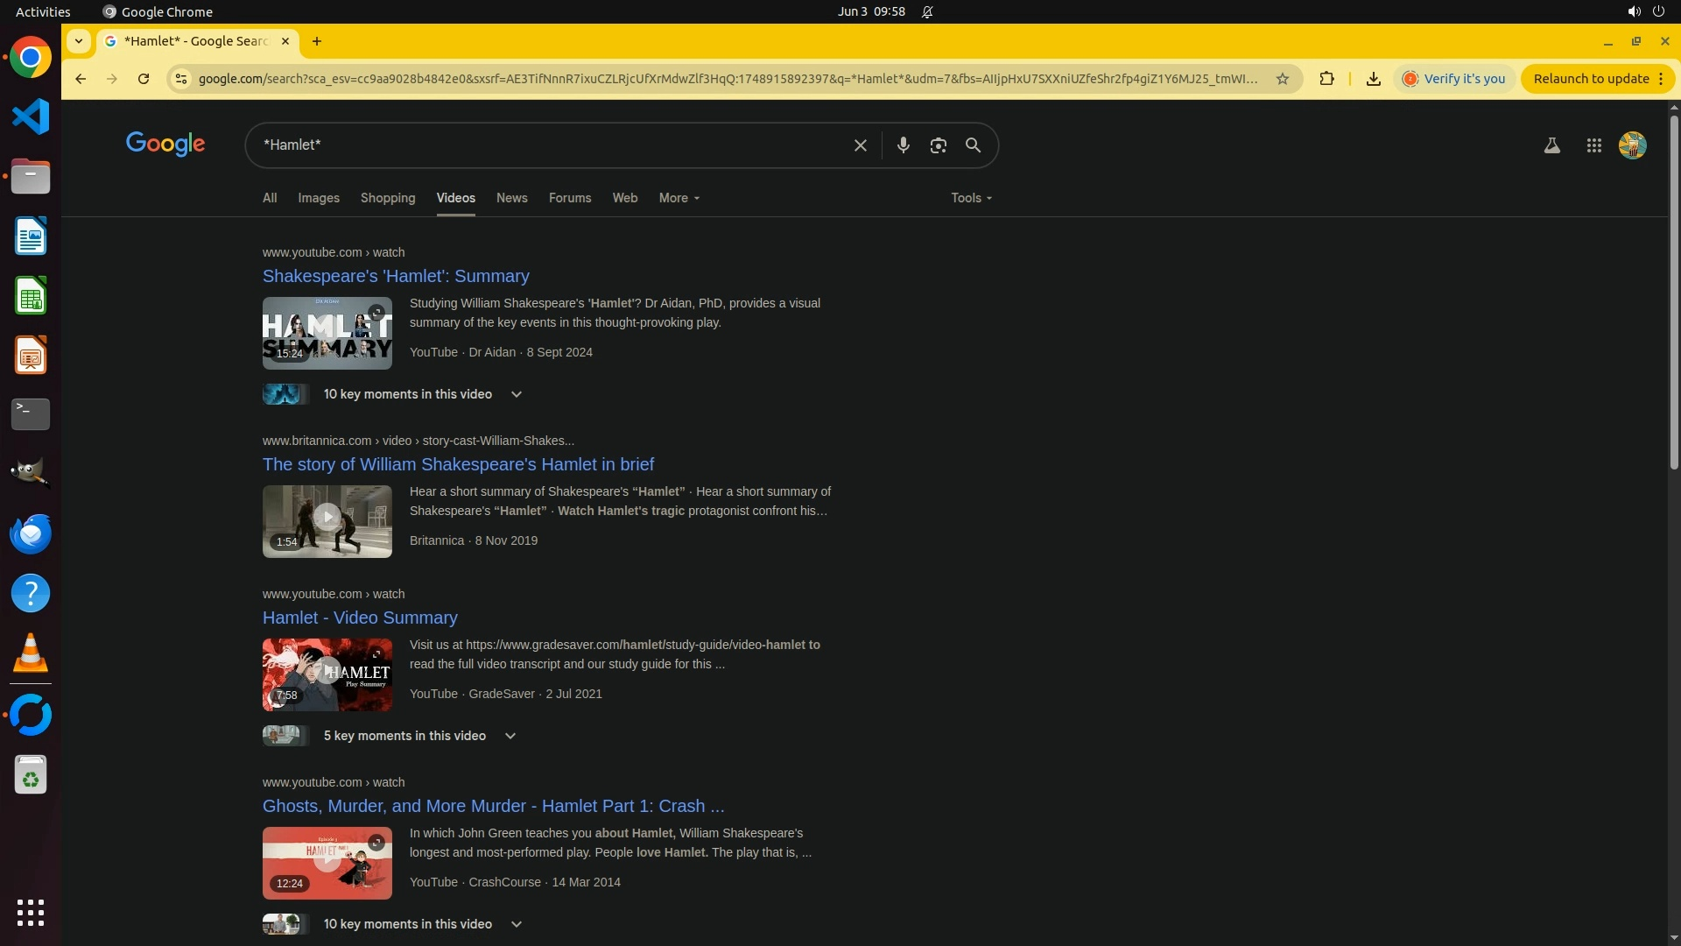
Task: Expand 10 key moments for Dr Aidan video
Action: [516, 394]
